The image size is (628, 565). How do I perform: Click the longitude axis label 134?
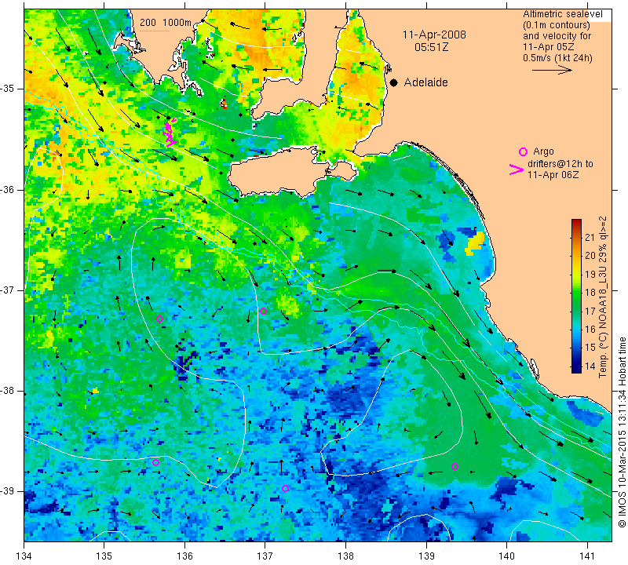coord(24,556)
